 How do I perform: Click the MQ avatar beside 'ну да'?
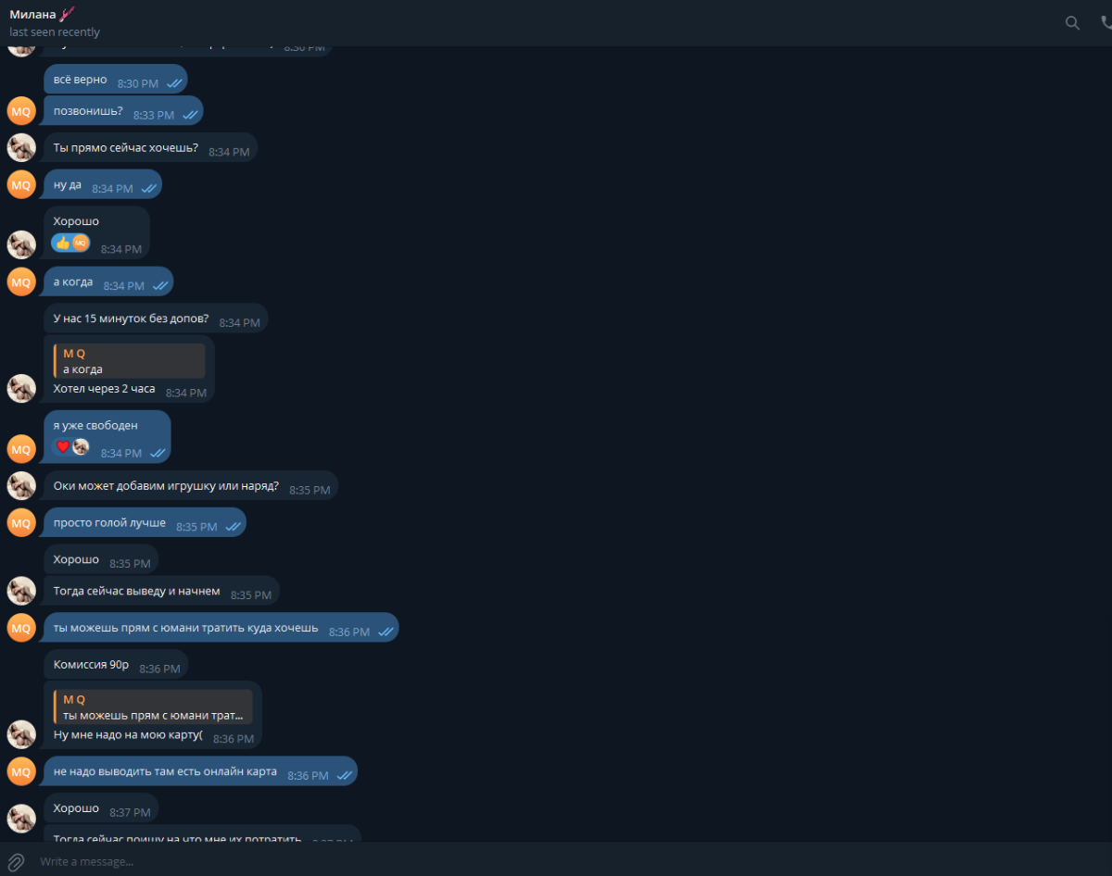coord(21,184)
